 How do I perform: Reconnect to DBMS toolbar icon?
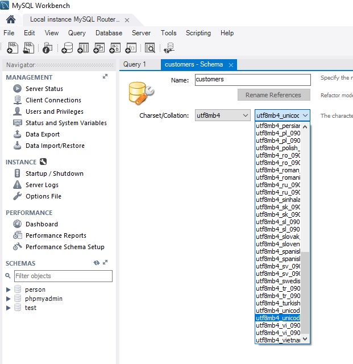tap(169, 48)
